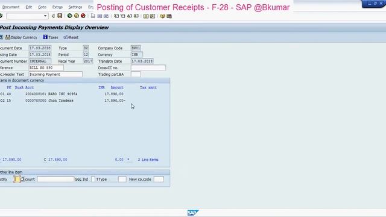Click the credit total C 17.890,00

pos(55,160)
